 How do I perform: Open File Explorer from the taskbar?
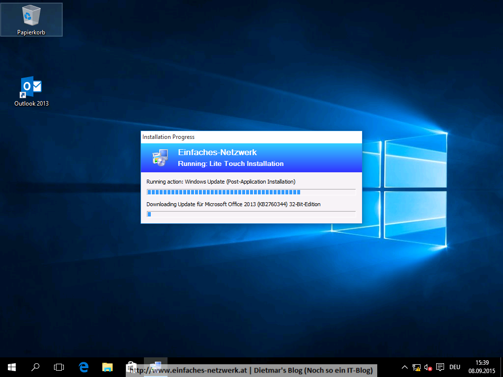coord(108,367)
